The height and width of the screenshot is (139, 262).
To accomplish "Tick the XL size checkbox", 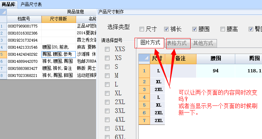I will click(107, 93).
